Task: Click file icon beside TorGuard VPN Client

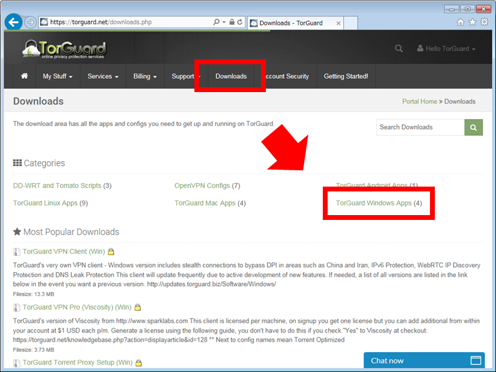Action: [x=16, y=252]
